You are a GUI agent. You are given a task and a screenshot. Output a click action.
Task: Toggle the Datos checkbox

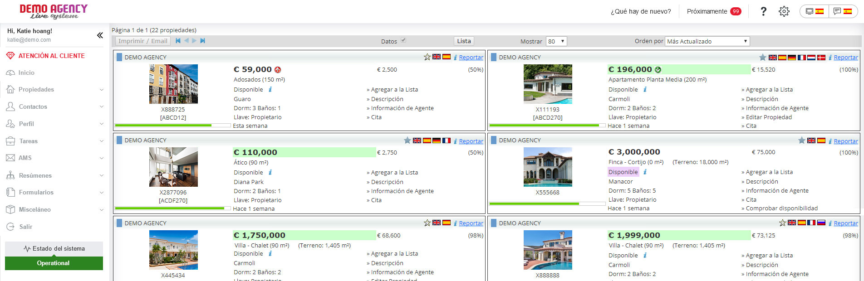point(403,40)
